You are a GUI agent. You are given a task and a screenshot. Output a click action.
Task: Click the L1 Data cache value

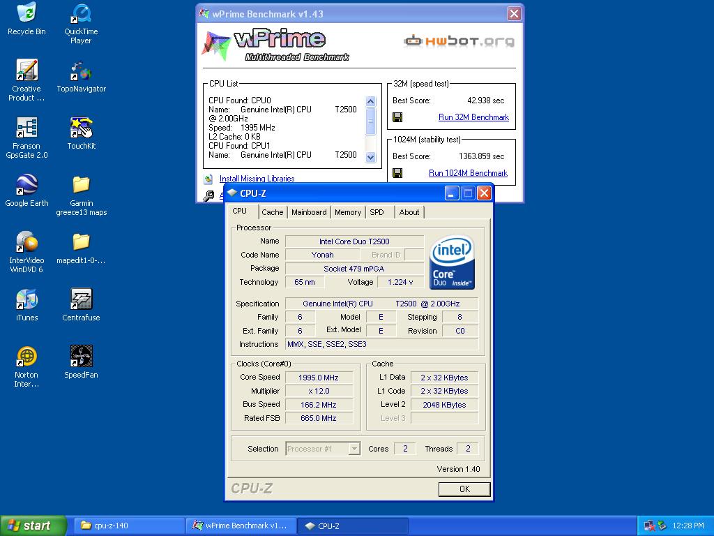click(444, 378)
